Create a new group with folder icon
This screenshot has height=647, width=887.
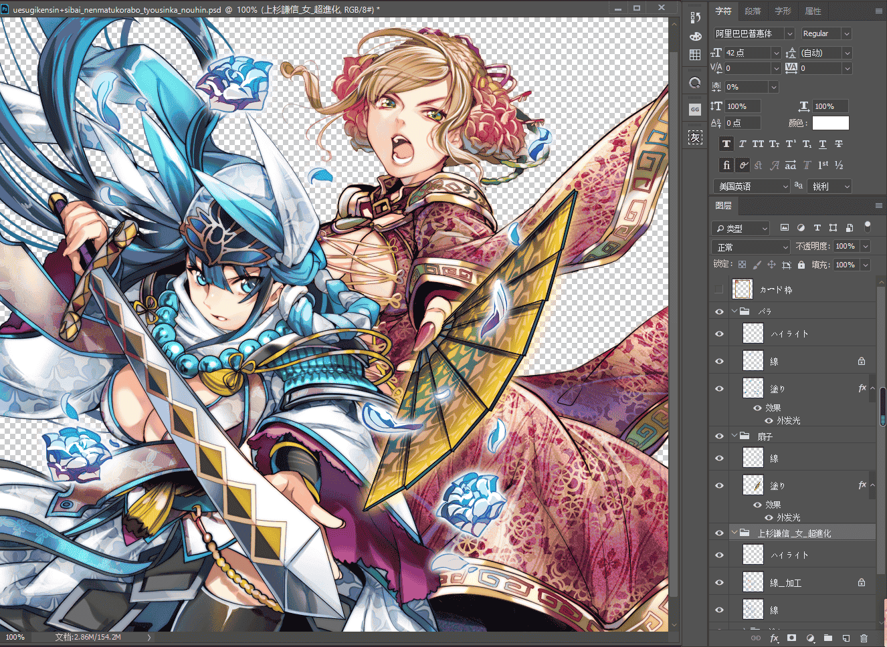pos(827,638)
